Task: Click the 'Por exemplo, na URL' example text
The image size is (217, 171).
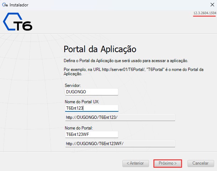Action: (133, 72)
